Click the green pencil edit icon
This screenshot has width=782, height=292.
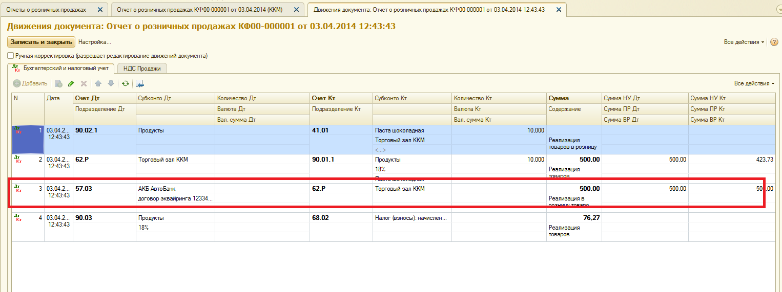(x=71, y=83)
